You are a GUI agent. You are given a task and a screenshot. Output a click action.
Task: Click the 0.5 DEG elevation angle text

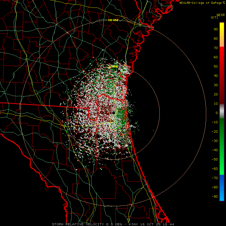[x=114, y=224]
